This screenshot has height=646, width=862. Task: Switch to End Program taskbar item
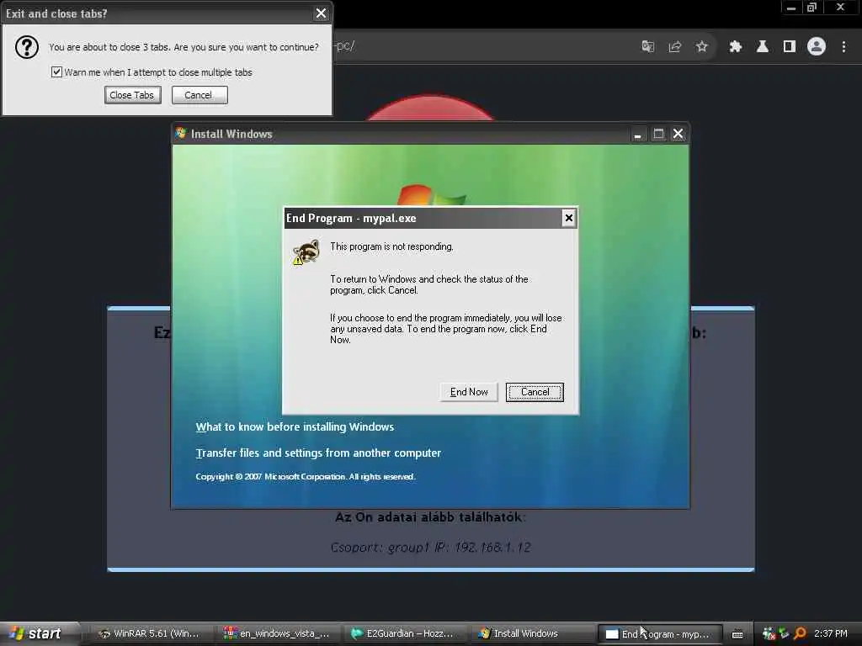(659, 634)
